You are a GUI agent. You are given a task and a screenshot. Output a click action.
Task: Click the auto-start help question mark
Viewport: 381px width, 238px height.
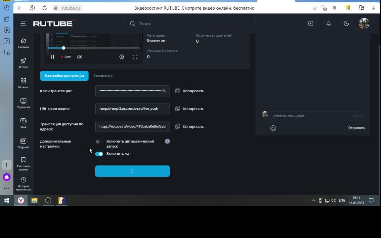pyautogui.click(x=167, y=141)
